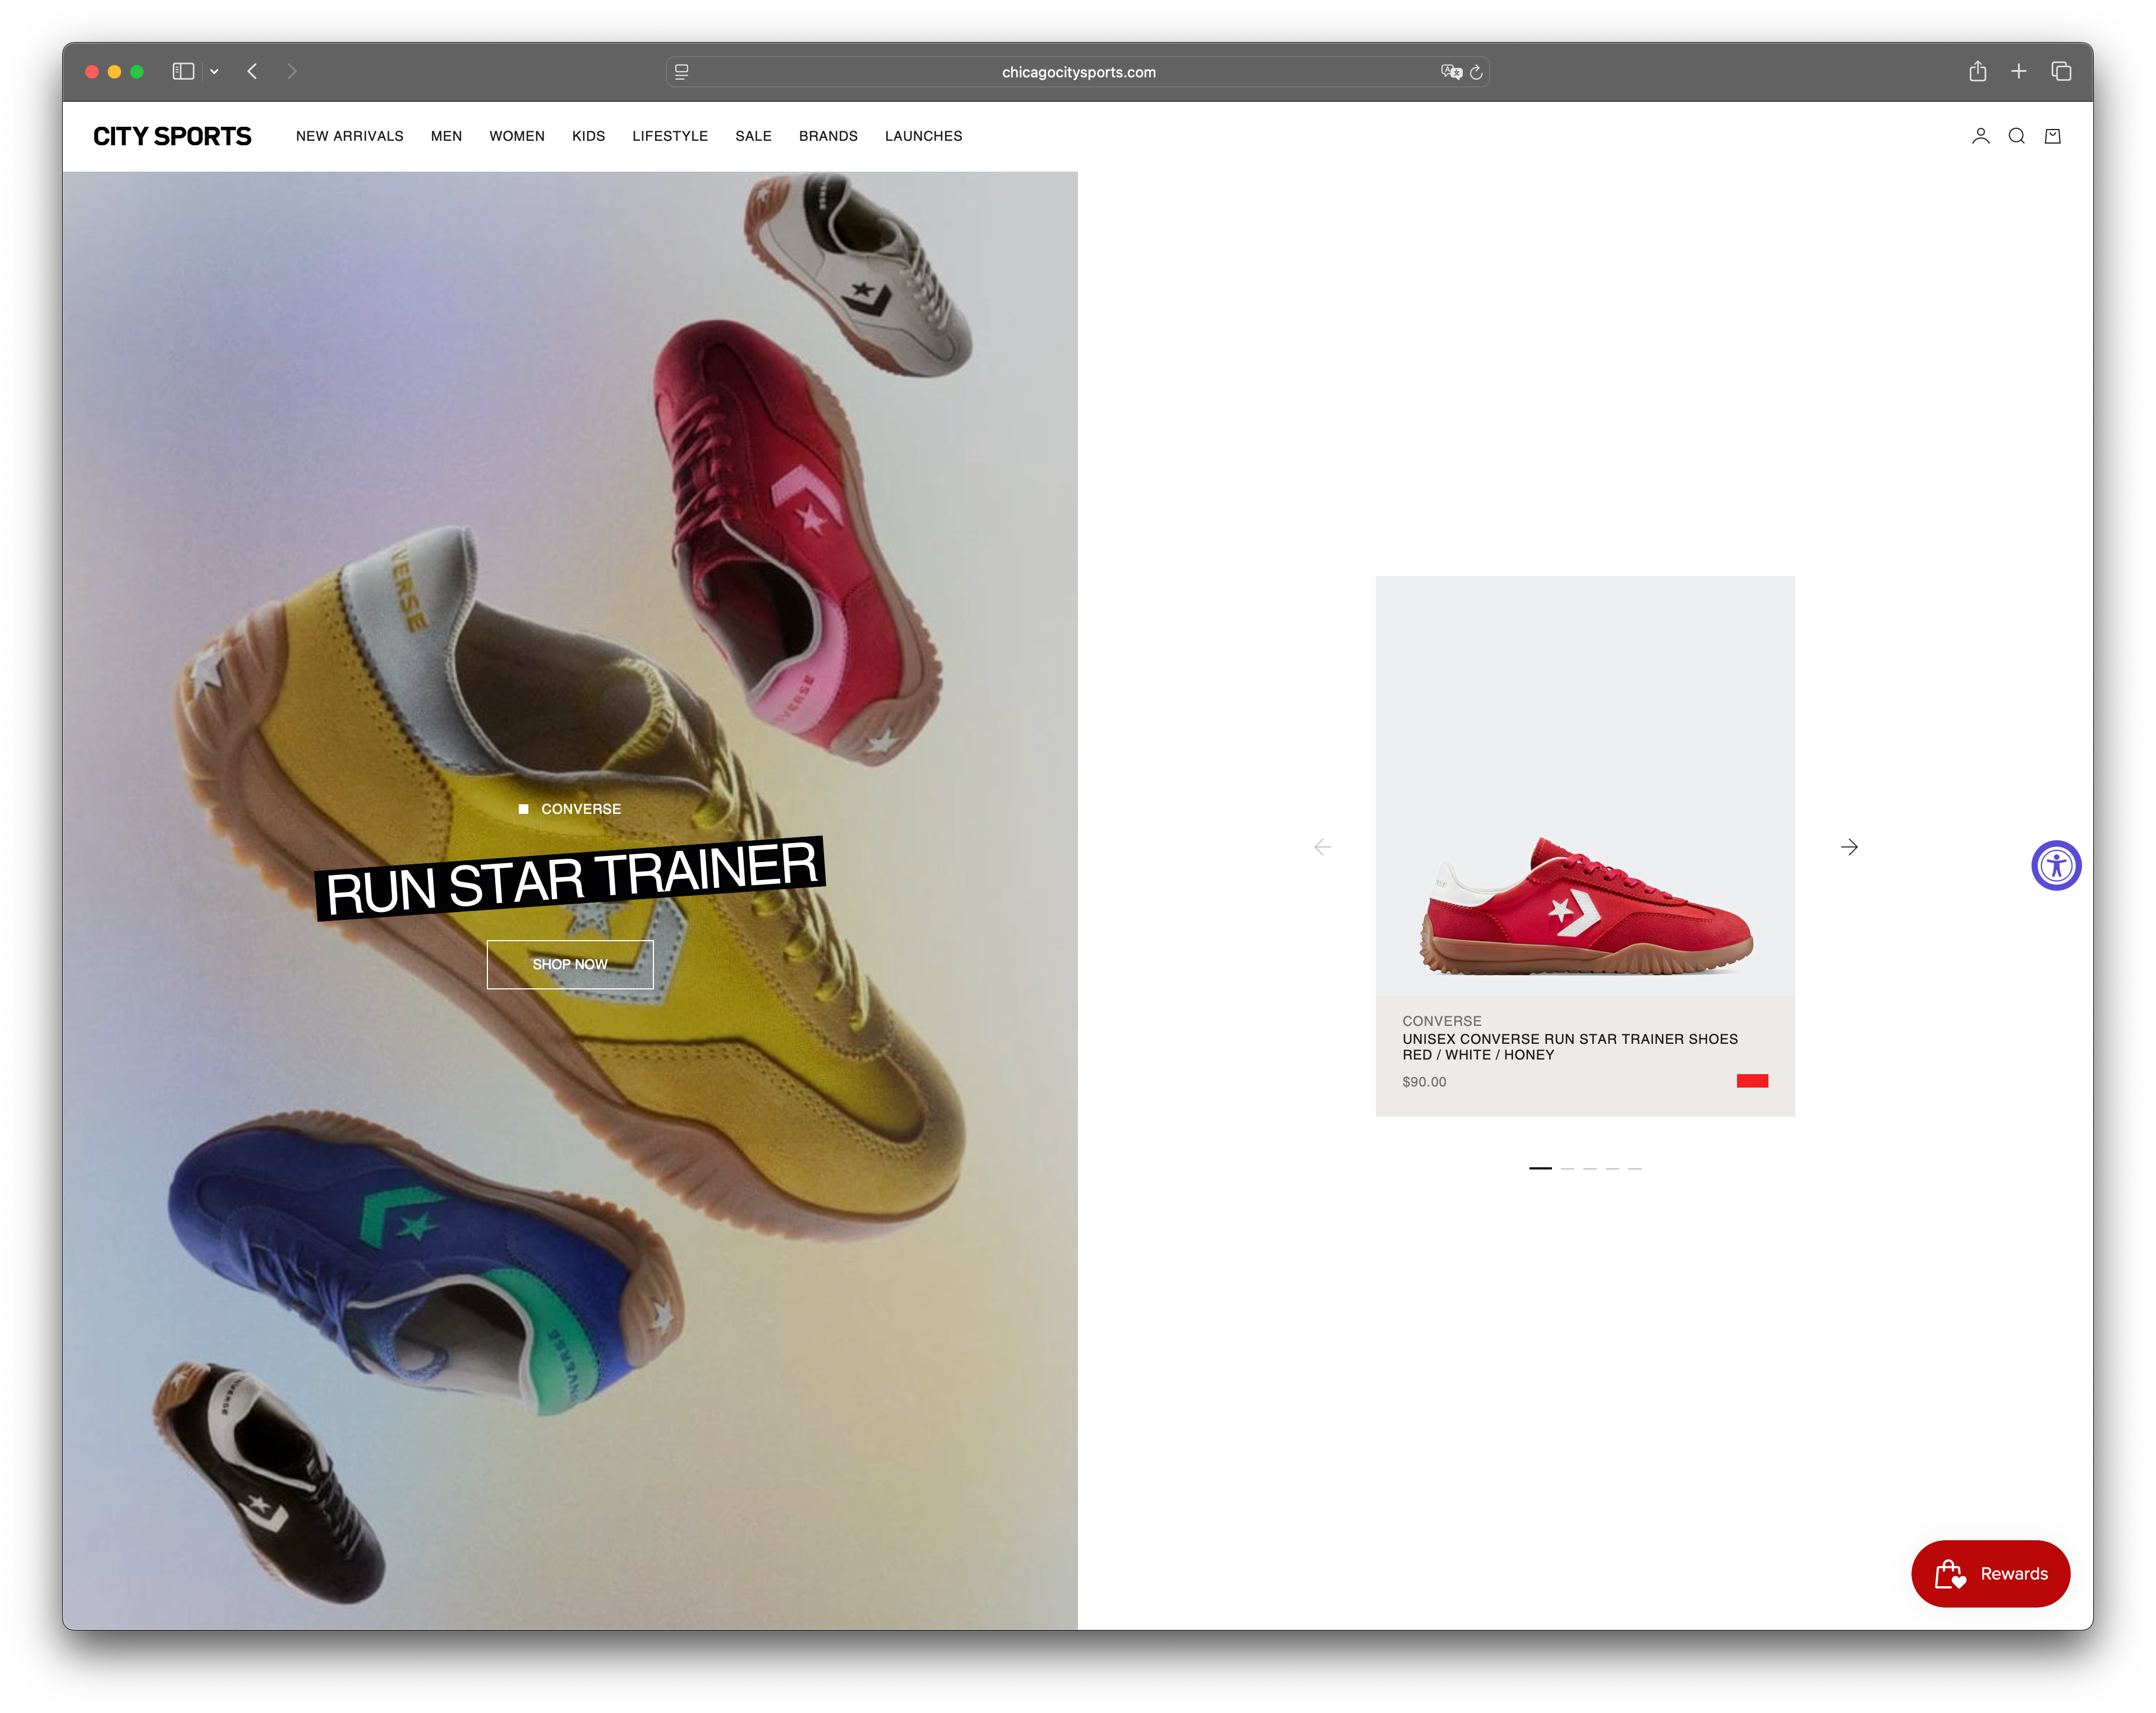Open the Sale menu
The height and width of the screenshot is (1713, 2156).
coord(753,136)
